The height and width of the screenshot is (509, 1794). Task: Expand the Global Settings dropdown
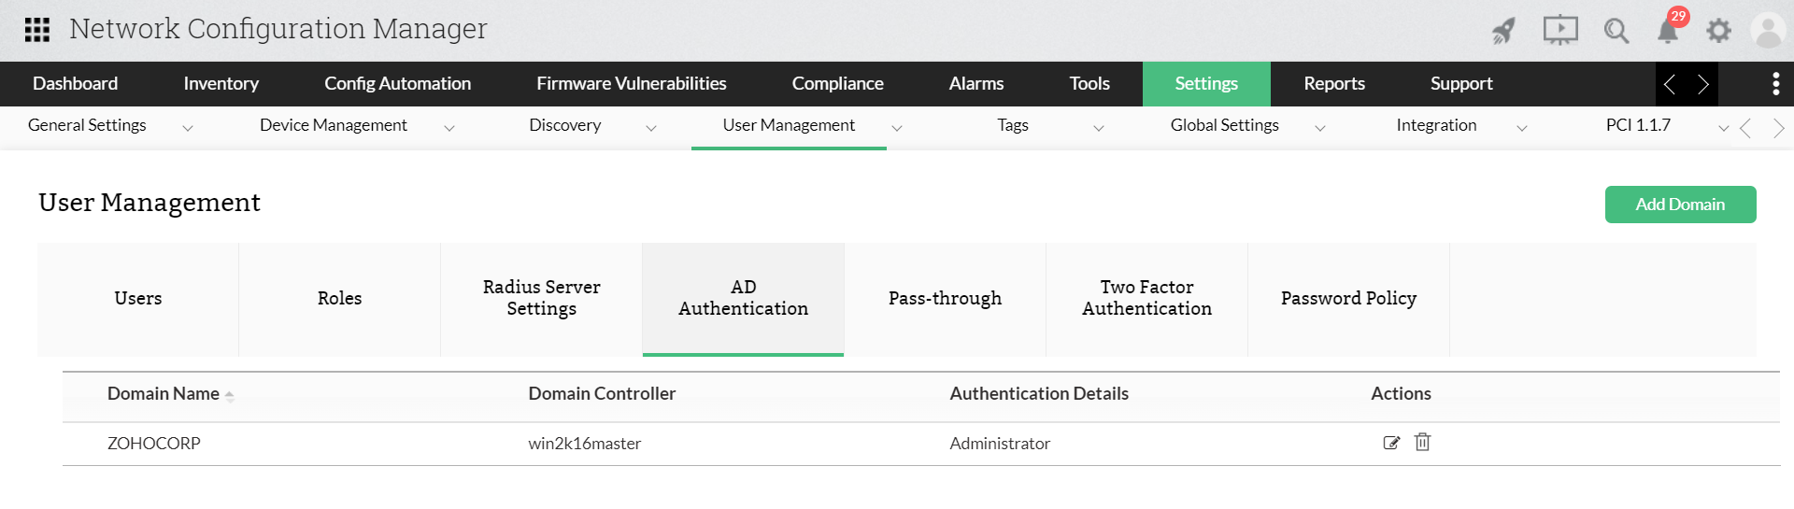tap(1320, 128)
